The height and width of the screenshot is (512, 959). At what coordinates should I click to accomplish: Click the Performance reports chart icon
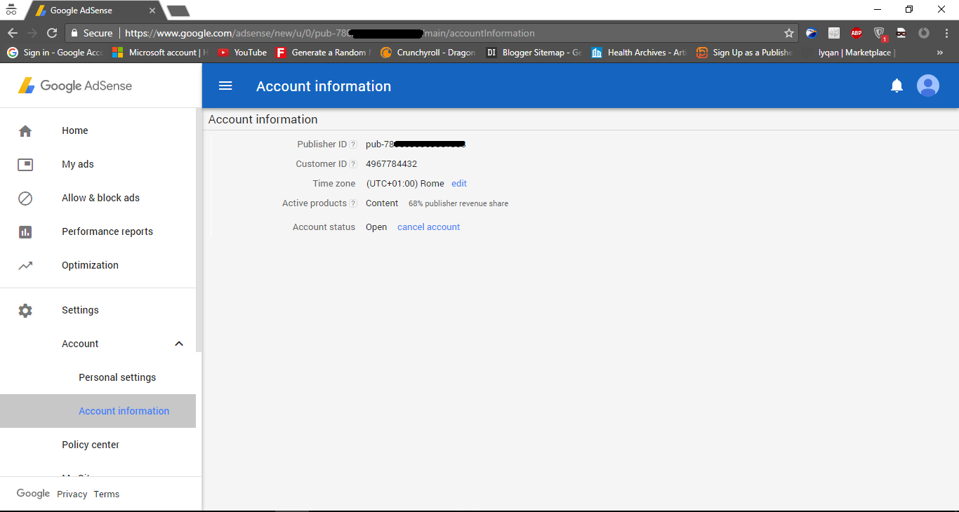click(25, 231)
